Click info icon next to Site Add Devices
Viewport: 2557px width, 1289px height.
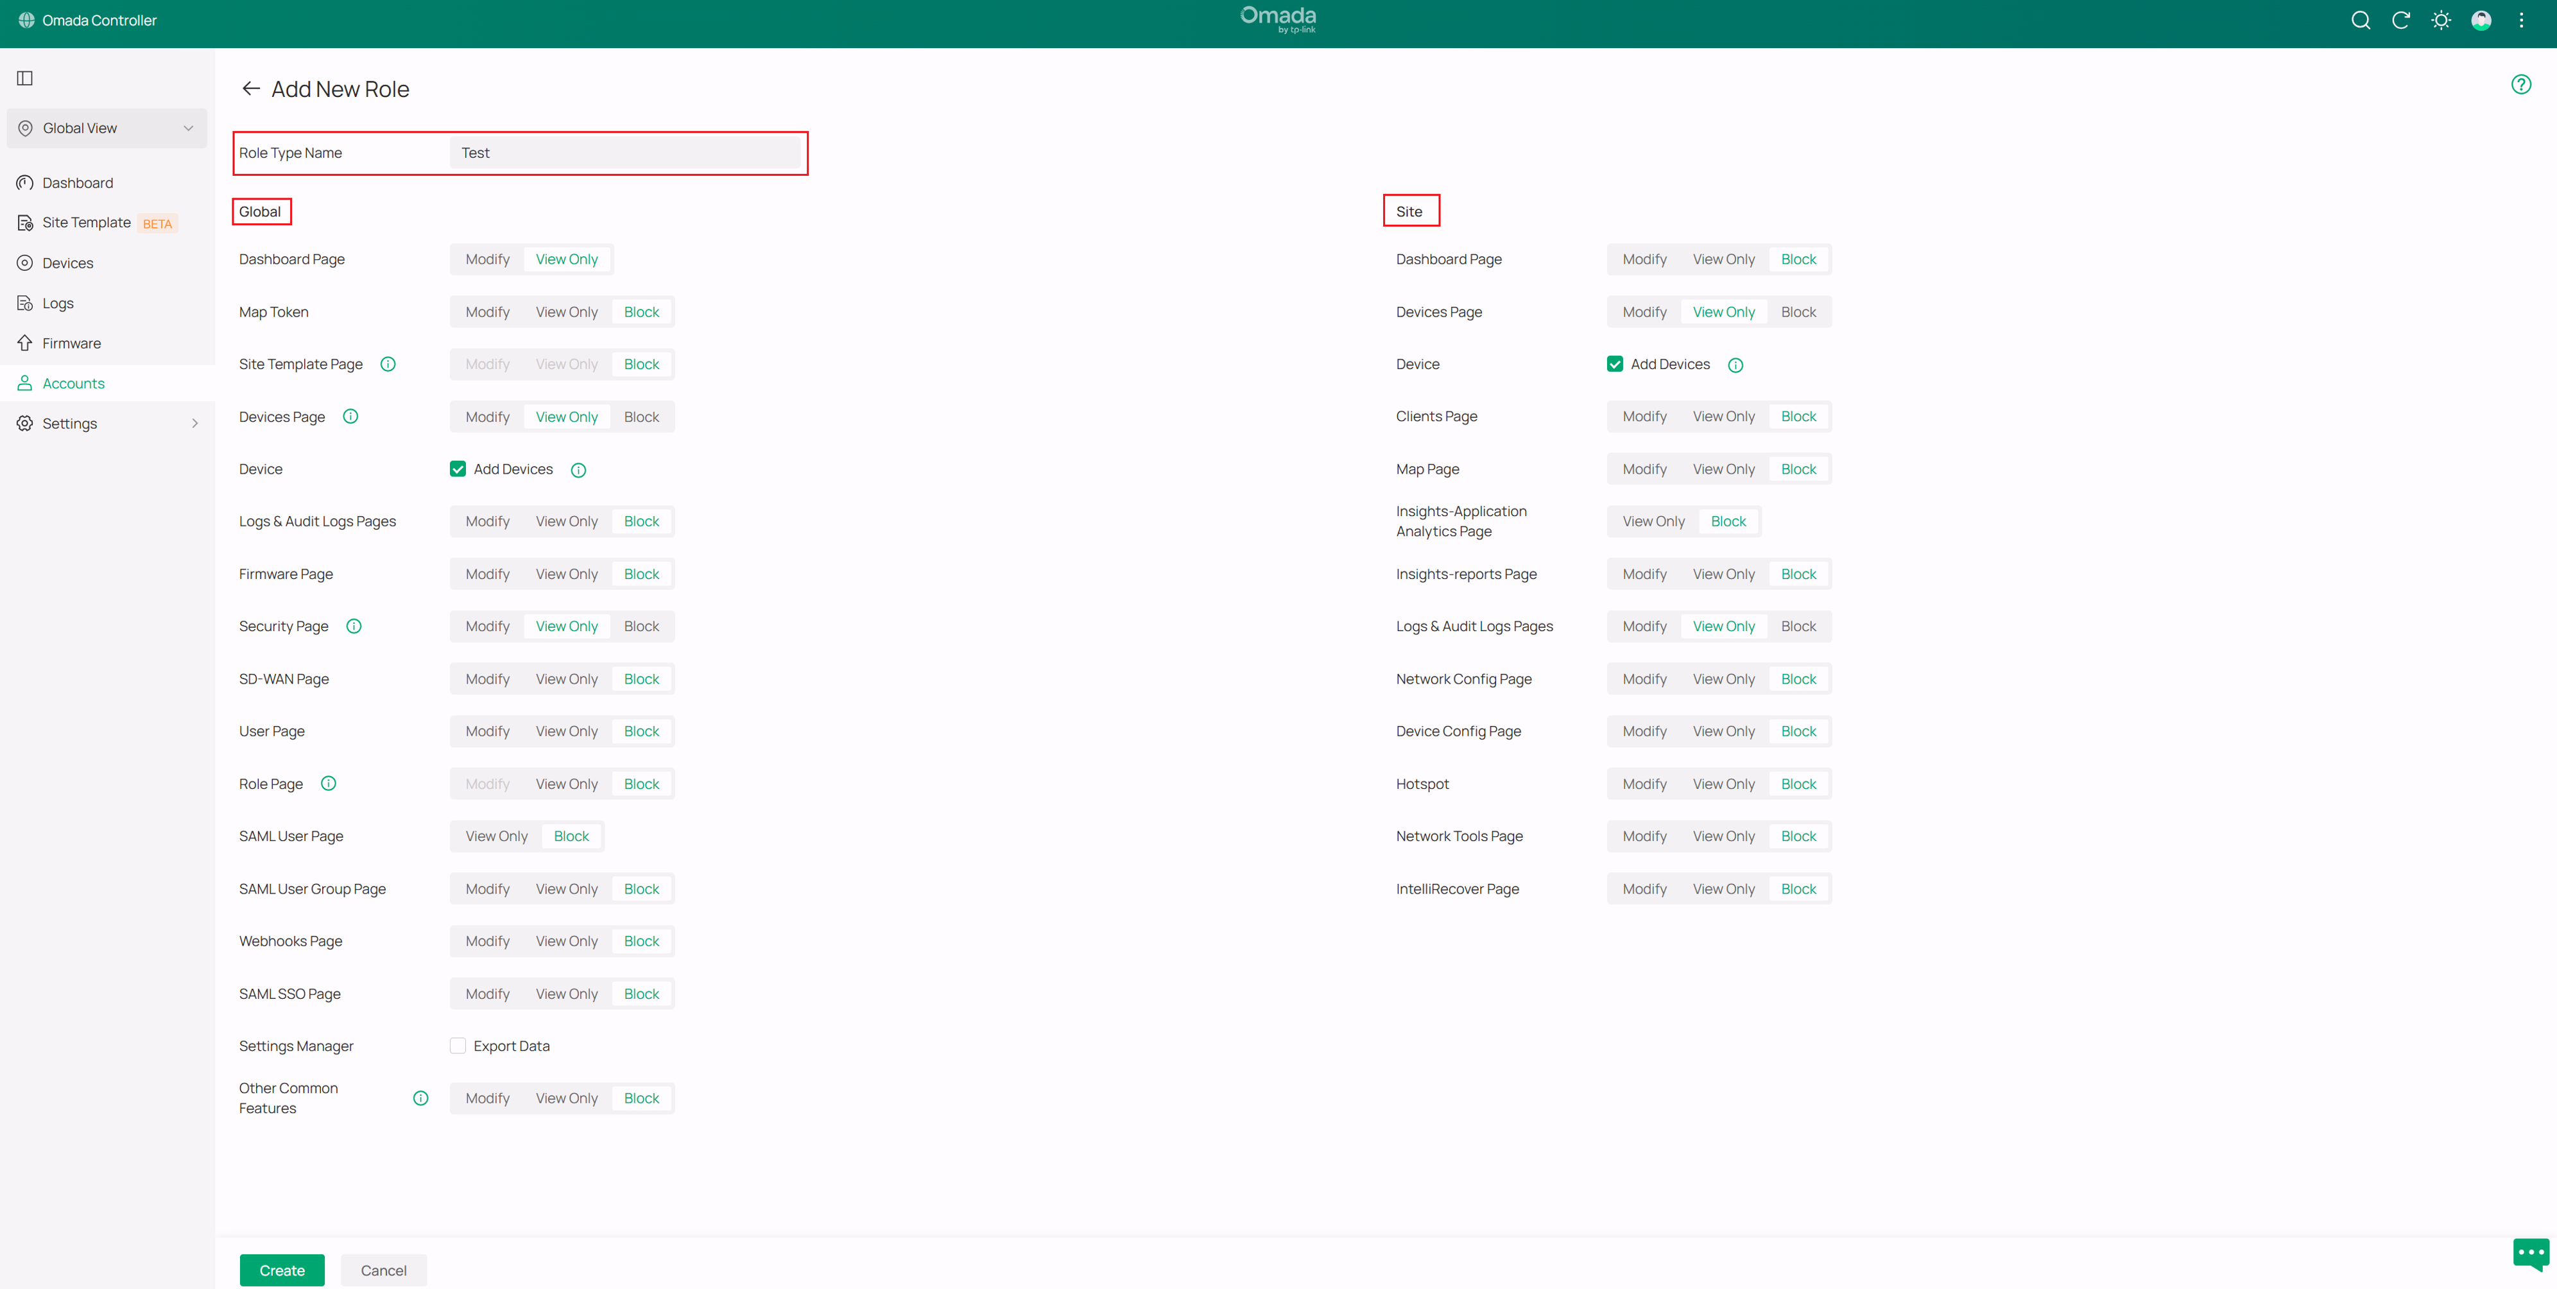click(1735, 365)
